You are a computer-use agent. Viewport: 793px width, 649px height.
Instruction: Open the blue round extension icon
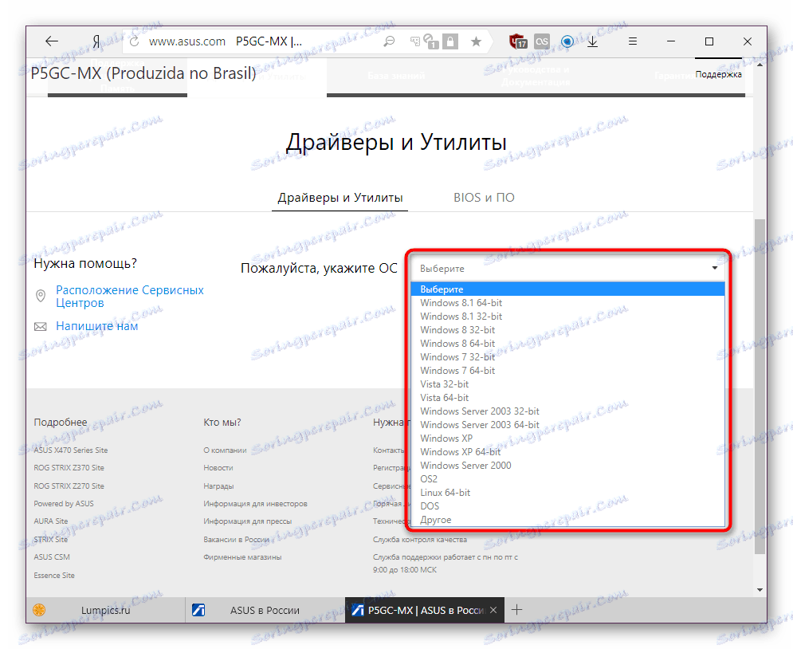click(567, 41)
